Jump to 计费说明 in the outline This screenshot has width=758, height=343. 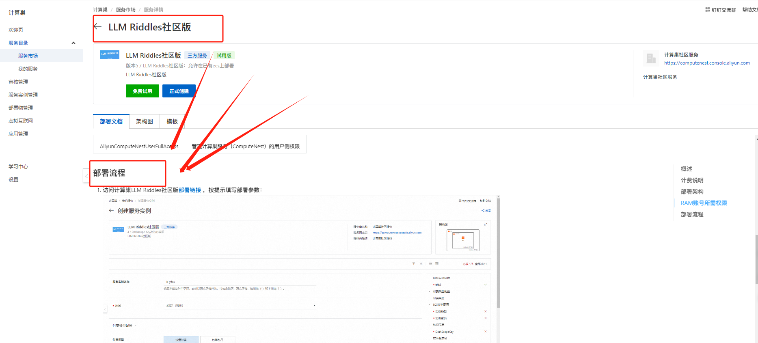[692, 180]
